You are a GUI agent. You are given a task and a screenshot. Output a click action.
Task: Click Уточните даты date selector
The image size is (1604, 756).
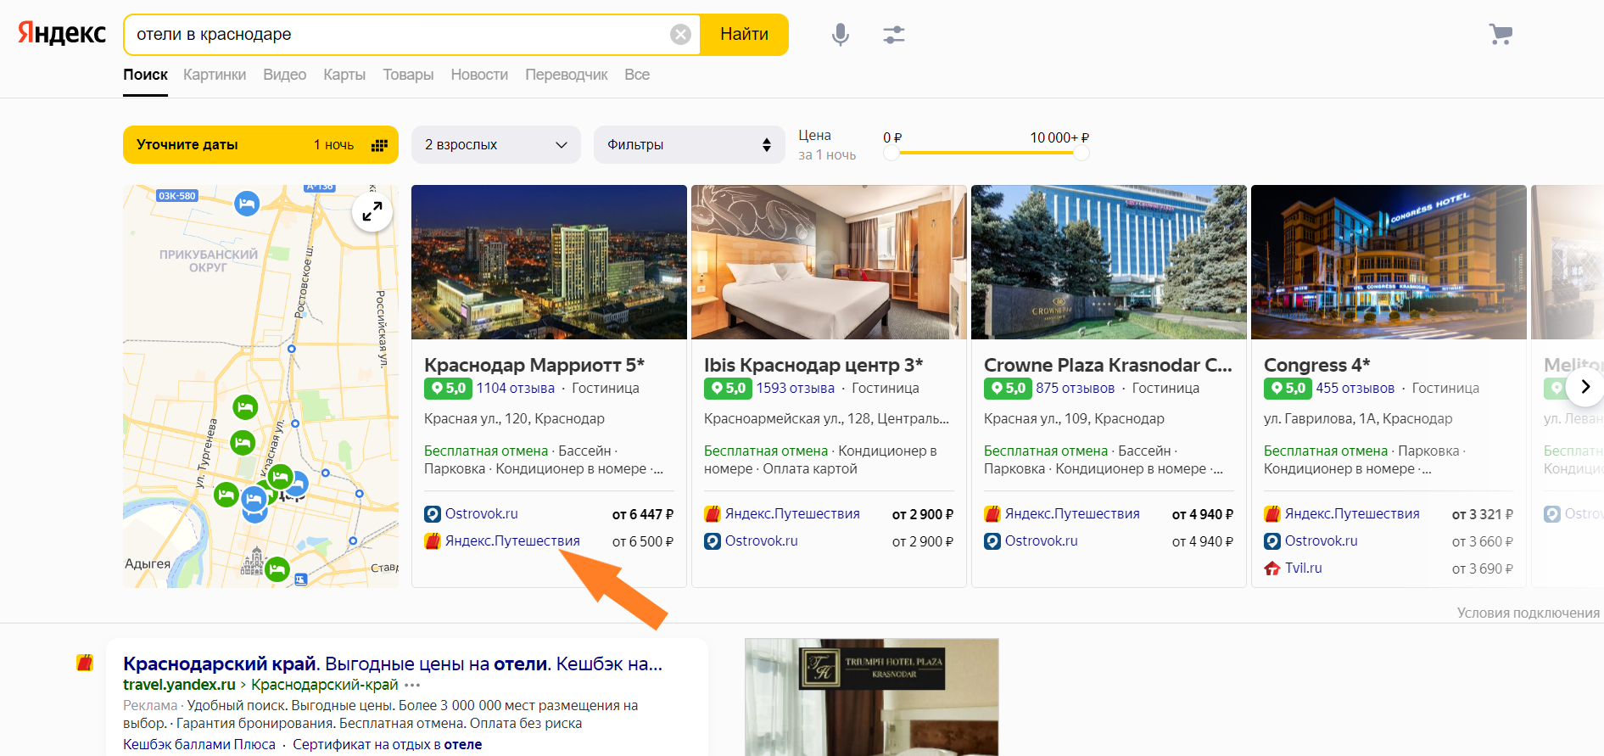260,145
